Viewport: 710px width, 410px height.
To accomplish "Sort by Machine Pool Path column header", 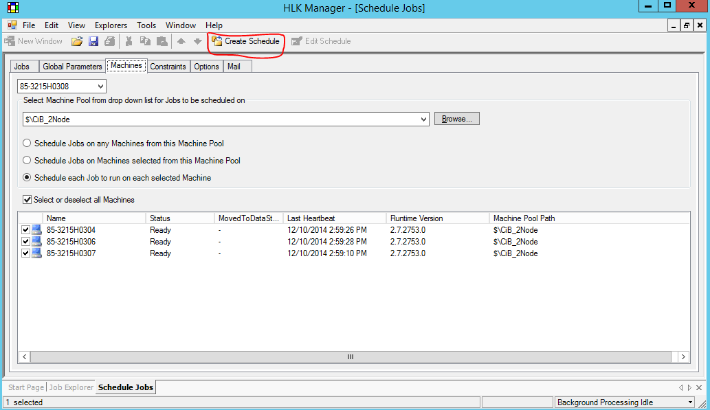I will pyautogui.click(x=590, y=218).
